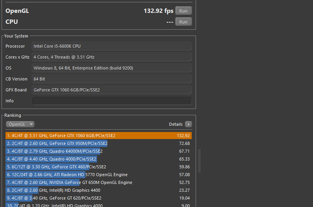Select ranking row 10 Intel HD Graphics 4000
The width and height of the screenshot is (313, 207).
point(99,205)
